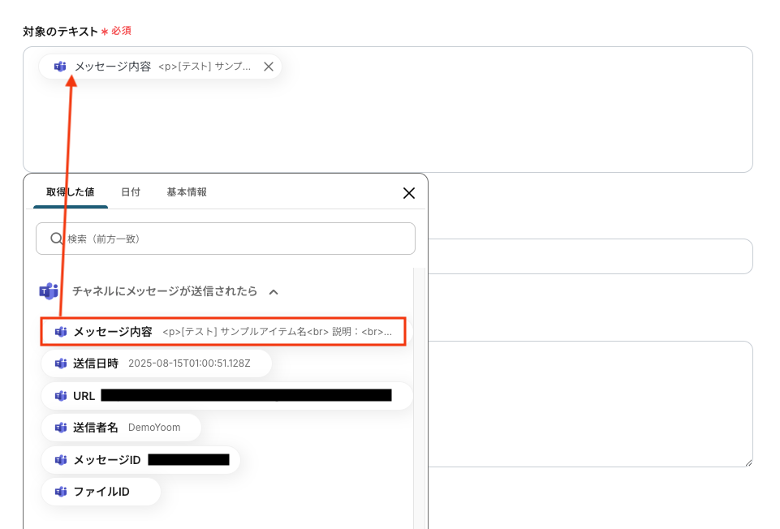
Task: Click the large text area right of the picker
Action: click(x=590, y=404)
